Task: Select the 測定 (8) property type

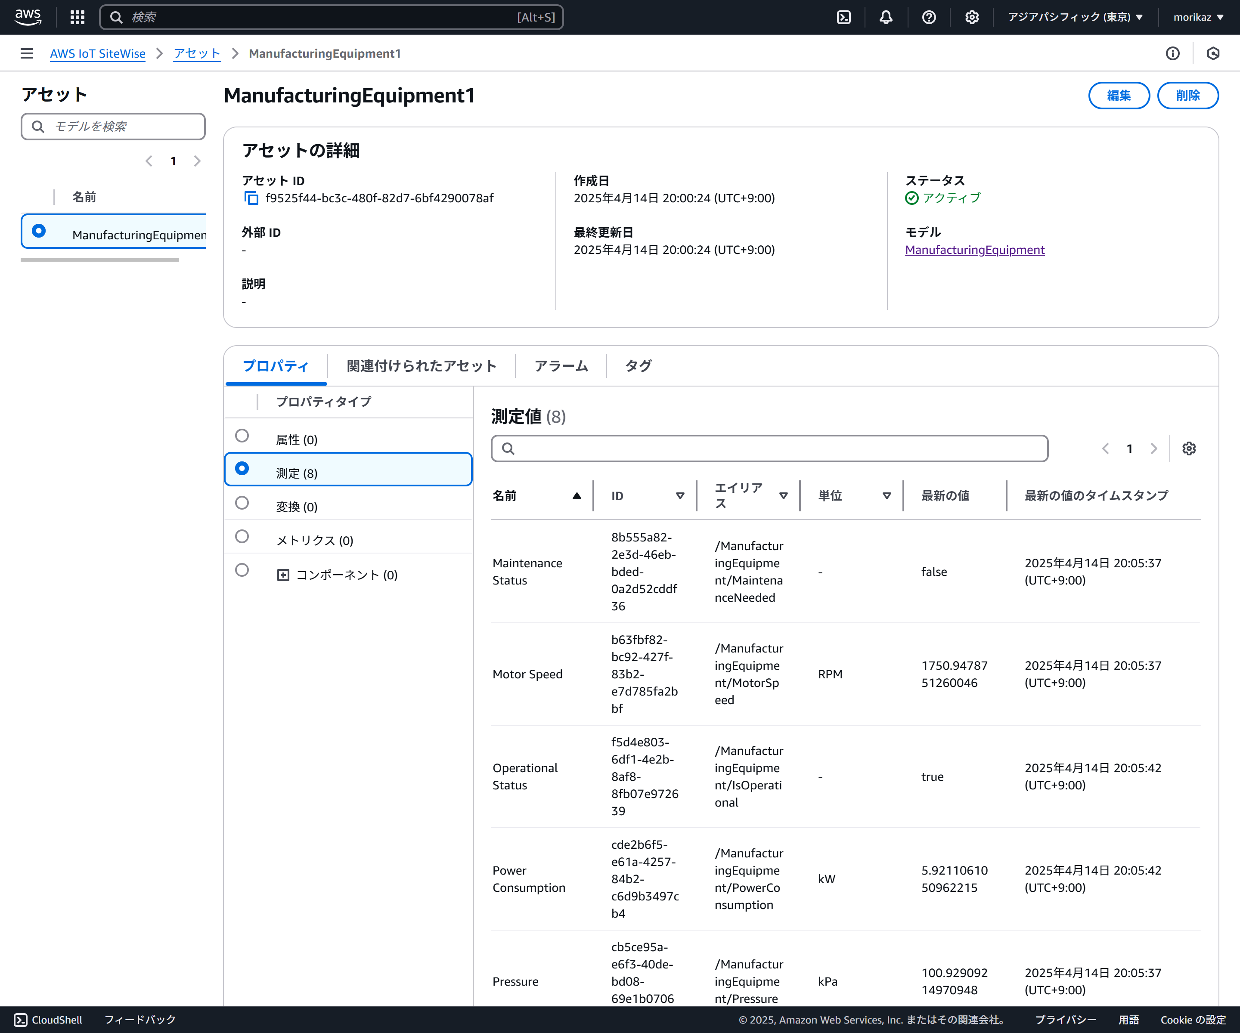Action: coord(242,469)
